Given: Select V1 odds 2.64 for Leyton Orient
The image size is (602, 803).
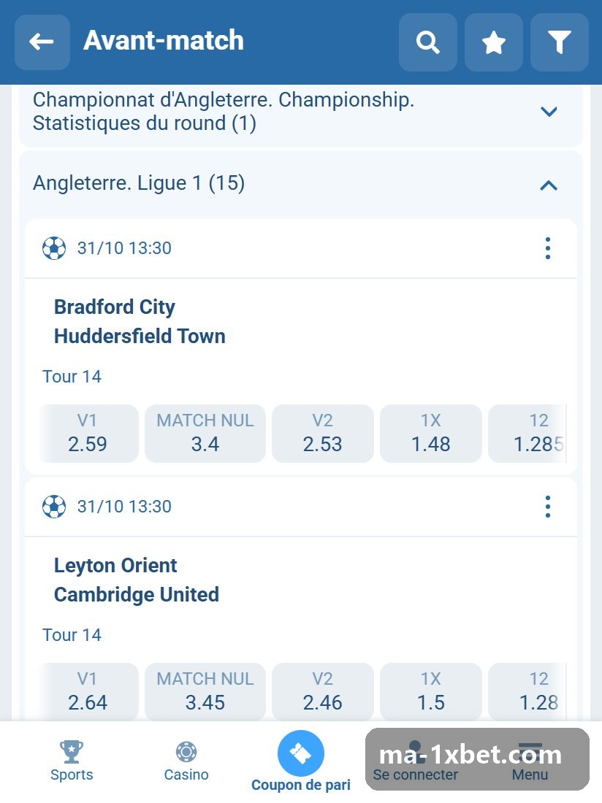Looking at the screenshot, I should pos(87,692).
